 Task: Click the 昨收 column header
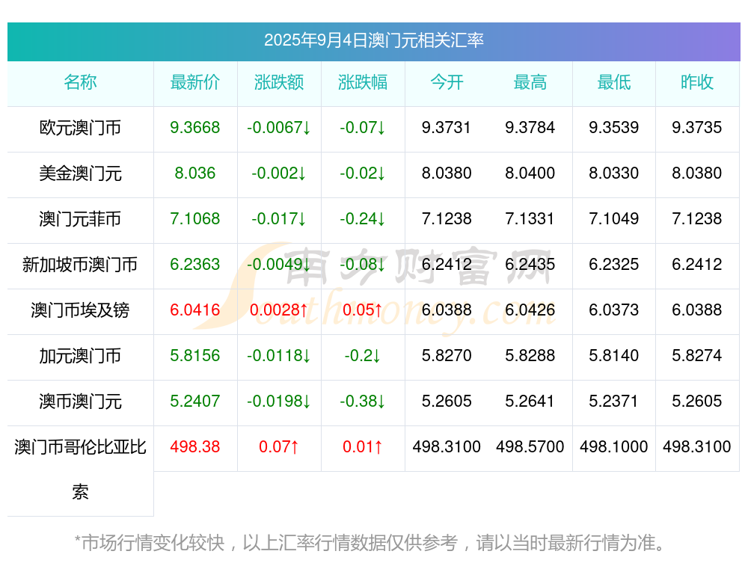[x=697, y=82]
